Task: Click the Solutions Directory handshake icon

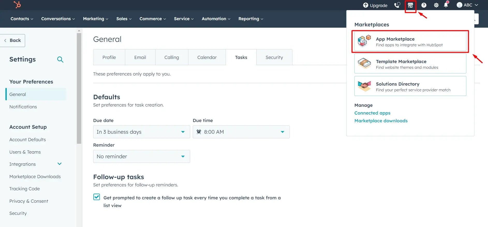Action: [364, 86]
